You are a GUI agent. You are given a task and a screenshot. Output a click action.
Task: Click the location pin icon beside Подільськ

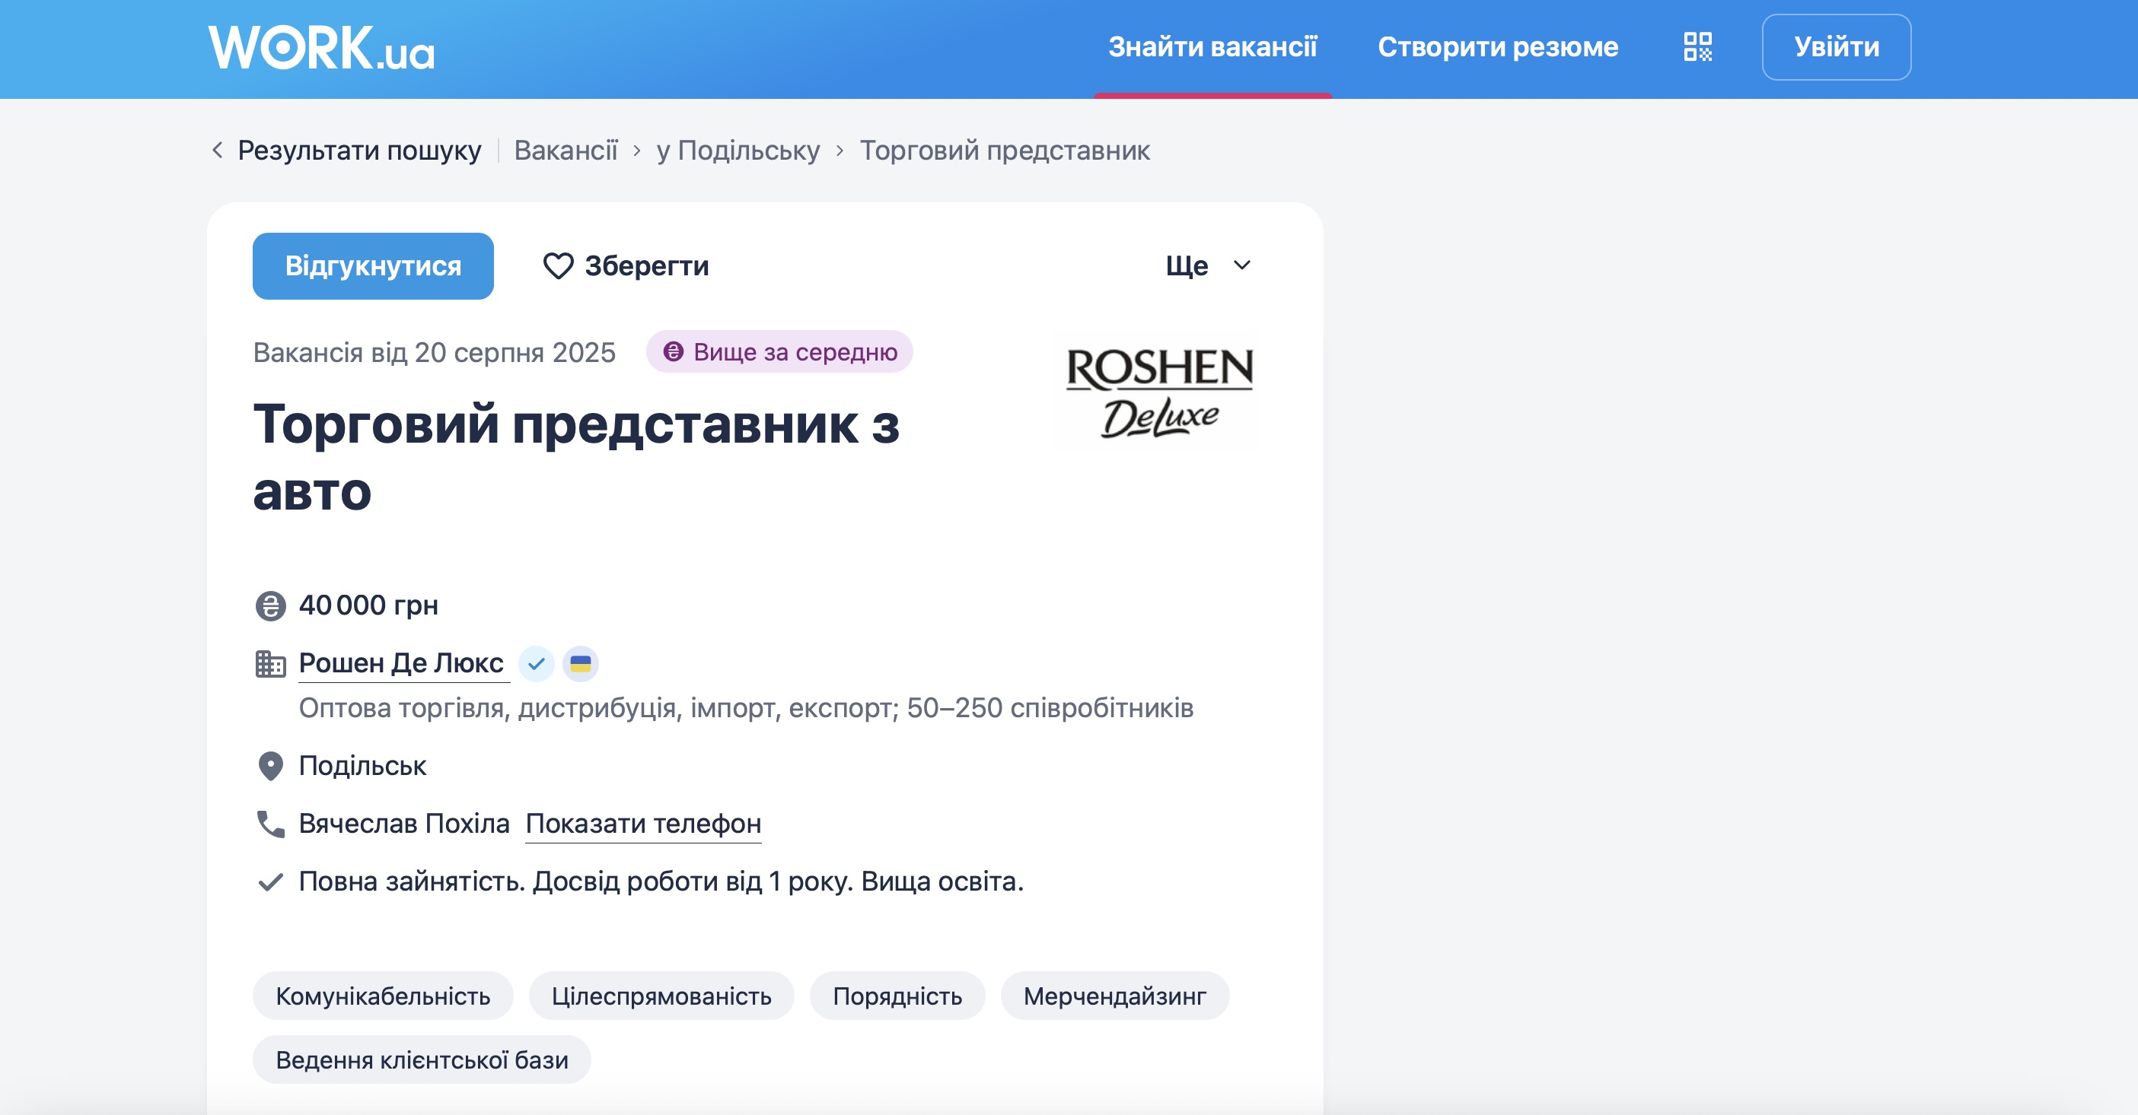coord(270,766)
